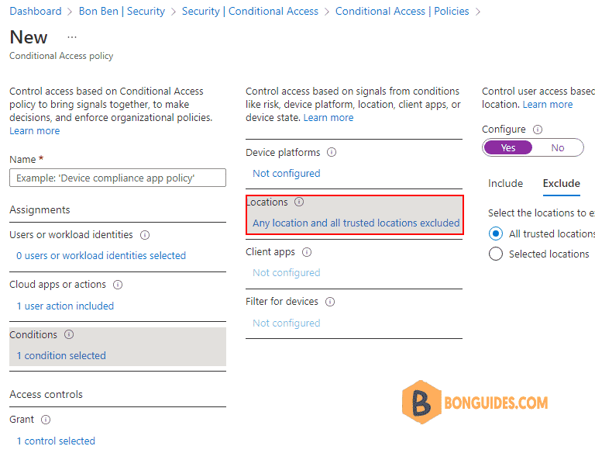Click info icon next to Configure
595x453 pixels.
tap(538, 130)
